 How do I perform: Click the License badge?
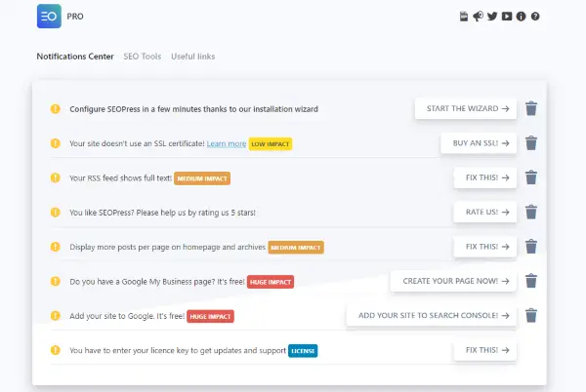[303, 351]
